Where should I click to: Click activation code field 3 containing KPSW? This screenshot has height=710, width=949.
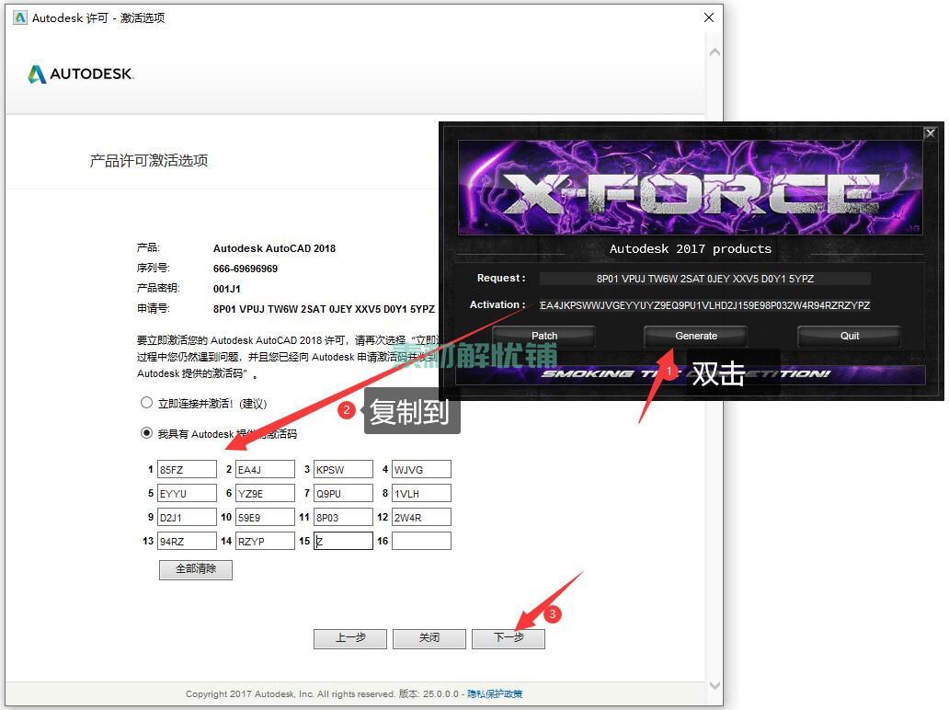343,469
